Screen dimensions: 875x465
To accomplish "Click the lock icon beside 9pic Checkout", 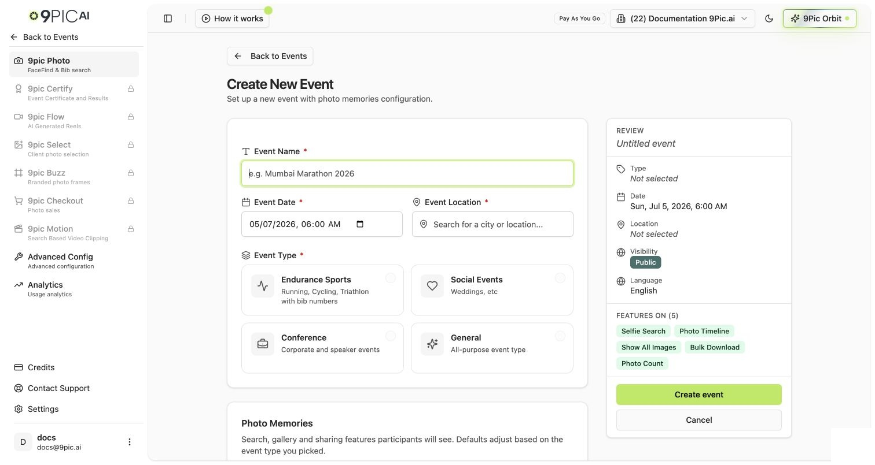I will 131,201.
